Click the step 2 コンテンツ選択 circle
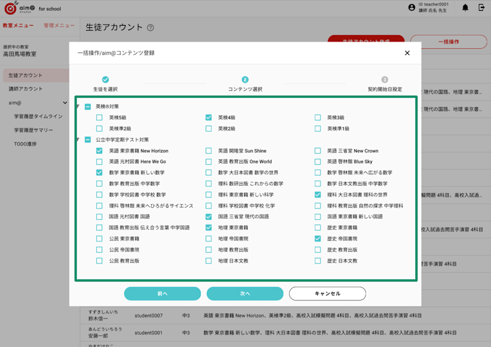Screen dimensions: 491x347 point(245,80)
